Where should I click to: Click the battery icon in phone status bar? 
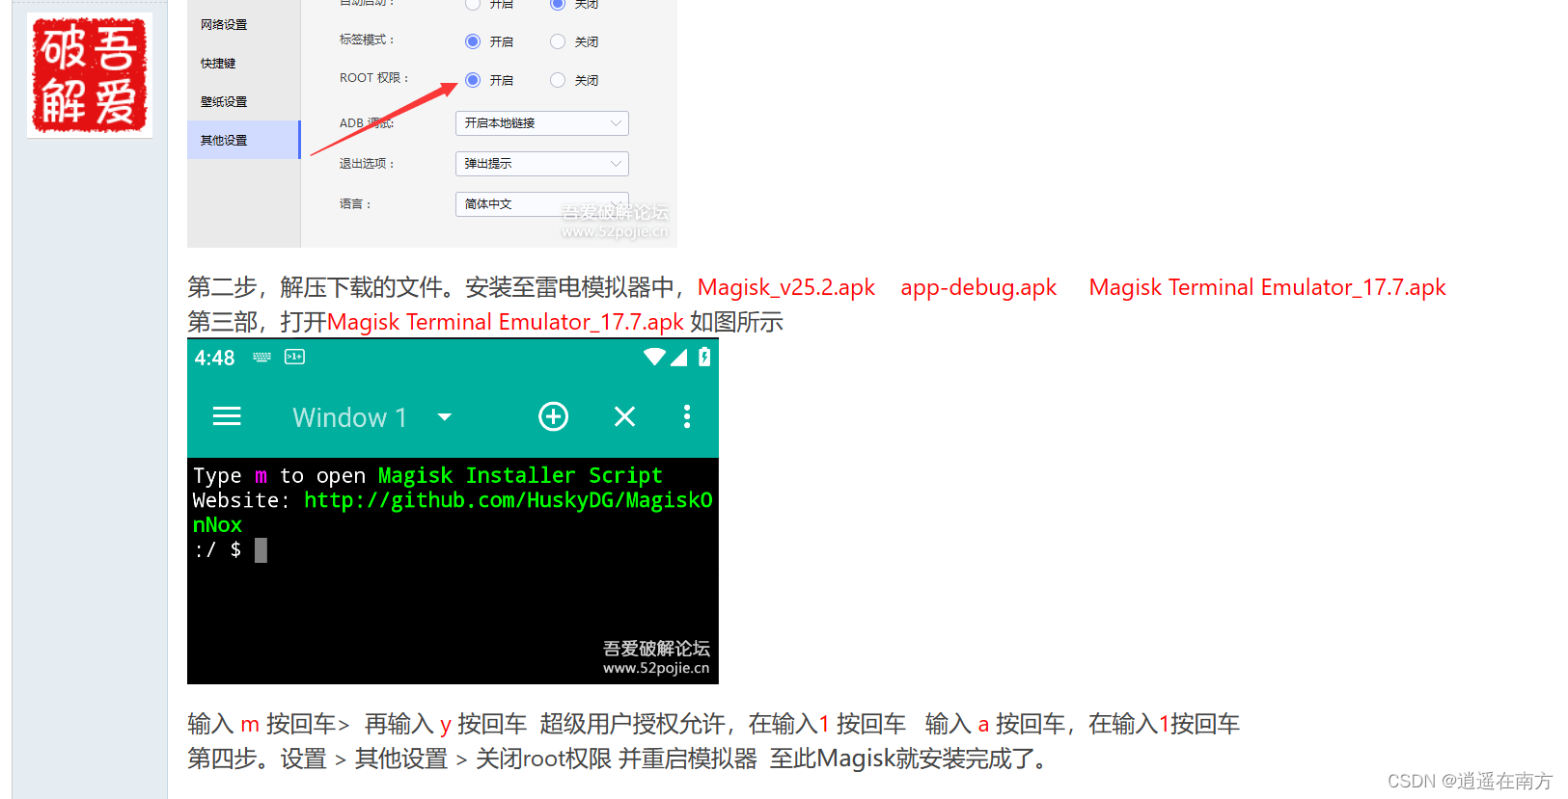coord(704,357)
